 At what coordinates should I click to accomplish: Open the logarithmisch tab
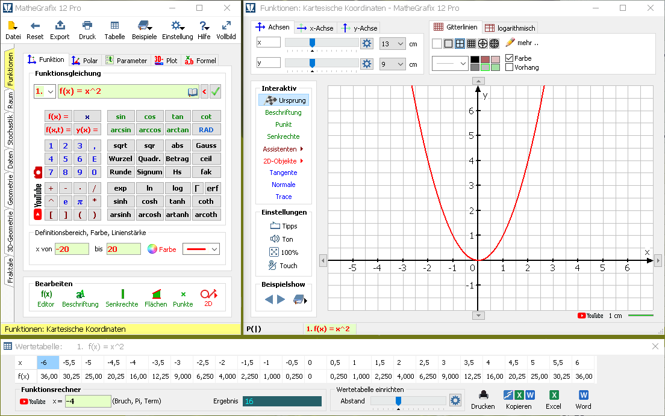(x=510, y=28)
